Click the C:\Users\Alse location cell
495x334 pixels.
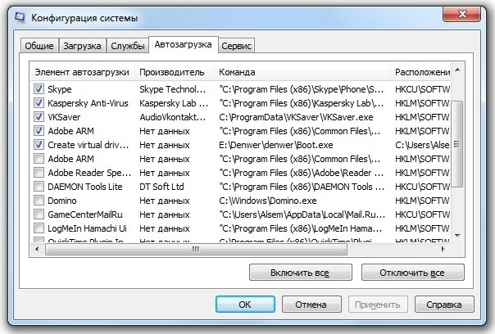click(x=422, y=145)
